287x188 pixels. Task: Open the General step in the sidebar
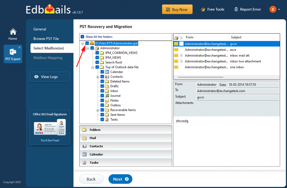(40, 29)
